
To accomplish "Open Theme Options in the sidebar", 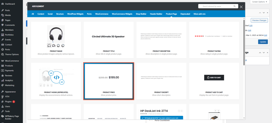I will coord(12,54).
